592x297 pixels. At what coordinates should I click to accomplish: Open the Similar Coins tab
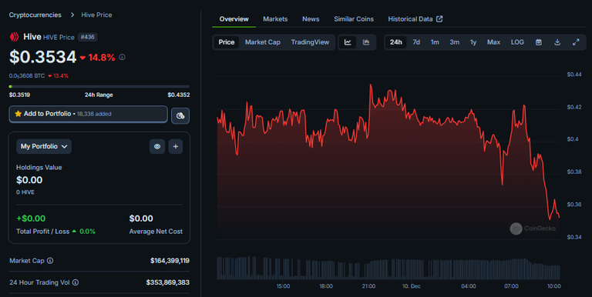[x=354, y=18]
